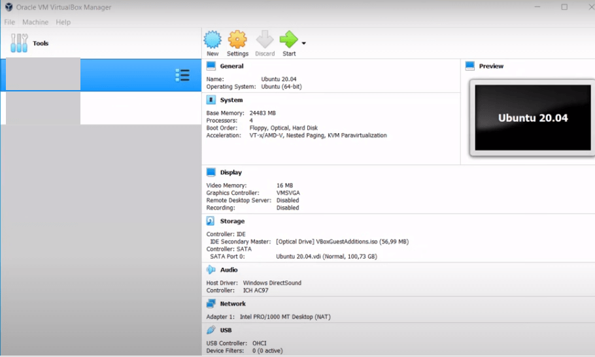Open the Network settings heading link

pyautogui.click(x=233, y=303)
